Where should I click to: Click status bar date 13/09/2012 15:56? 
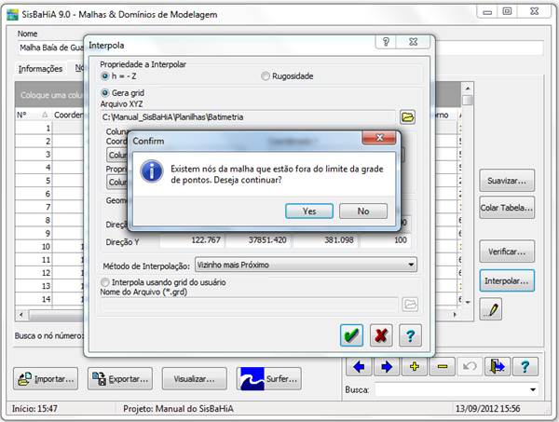pyautogui.click(x=487, y=408)
